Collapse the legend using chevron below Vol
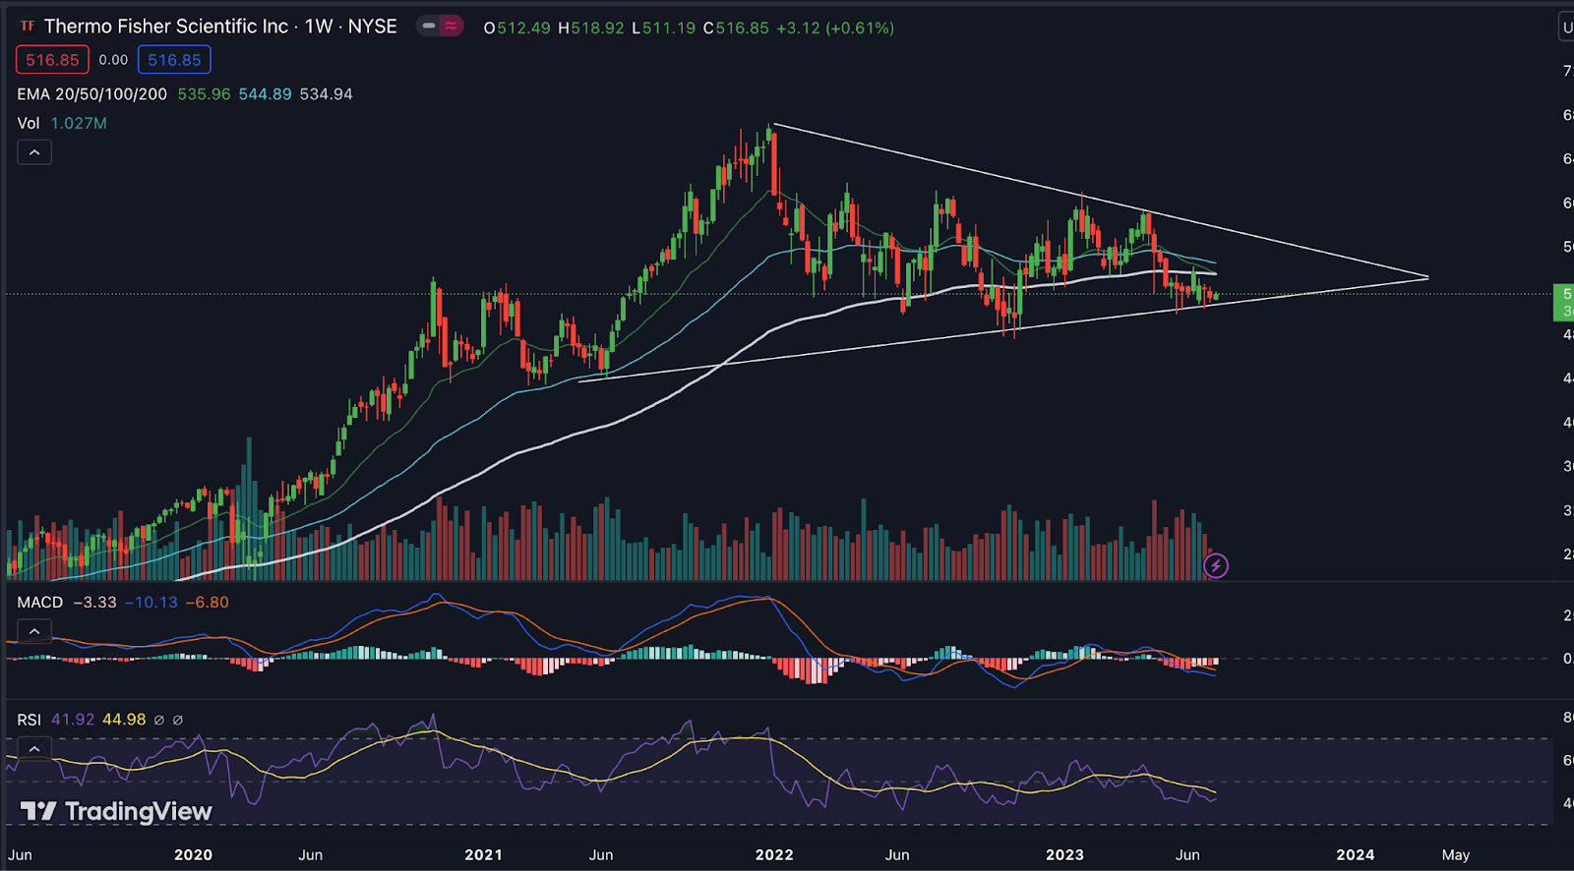This screenshot has width=1574, height=871. pos(34,152)
